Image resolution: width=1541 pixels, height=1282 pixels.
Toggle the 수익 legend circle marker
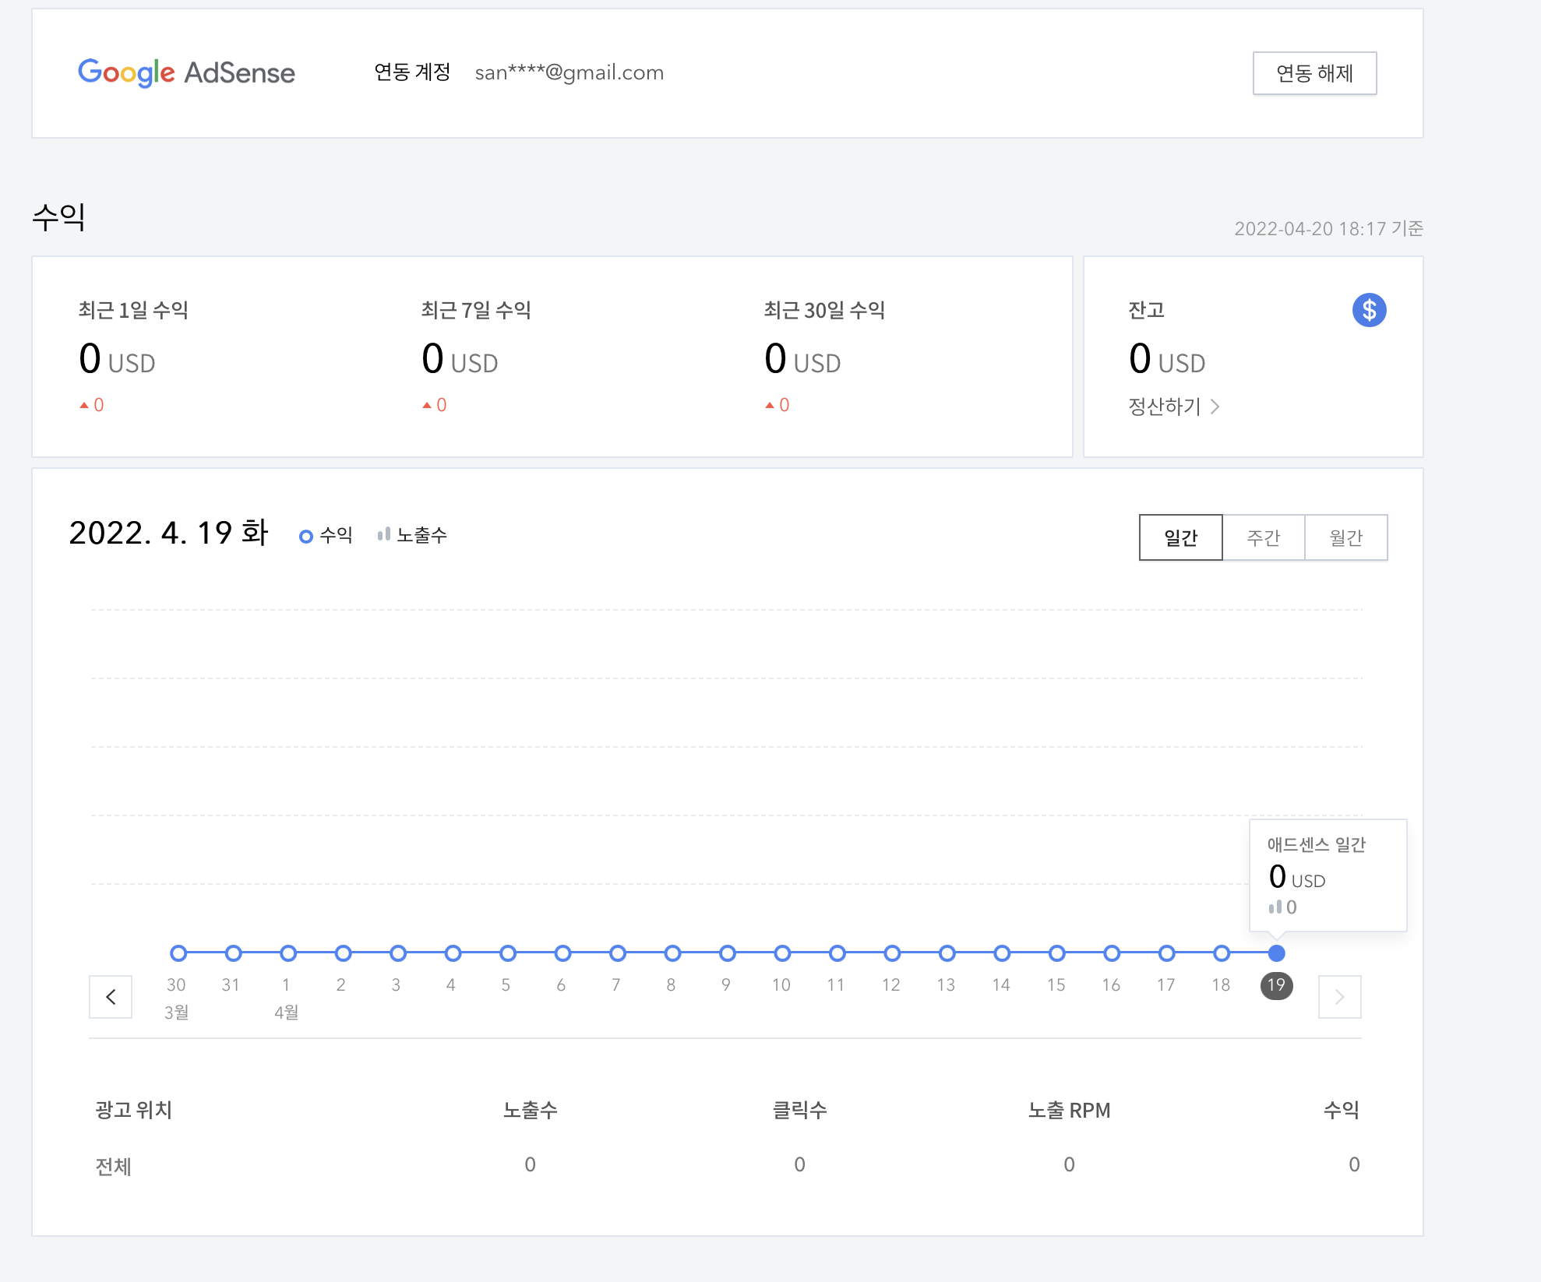[x=306, y=536]
